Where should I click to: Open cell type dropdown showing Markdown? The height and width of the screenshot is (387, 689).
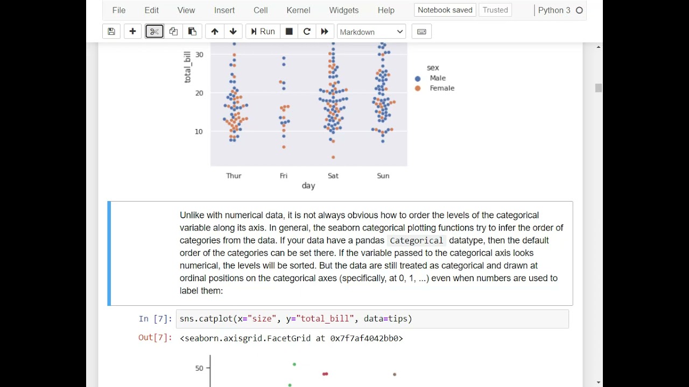click(x=371, y=32)
